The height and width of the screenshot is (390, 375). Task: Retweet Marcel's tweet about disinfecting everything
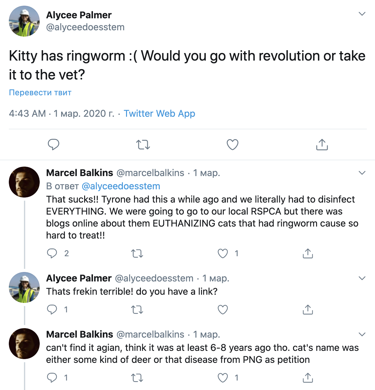pos(137,253)
